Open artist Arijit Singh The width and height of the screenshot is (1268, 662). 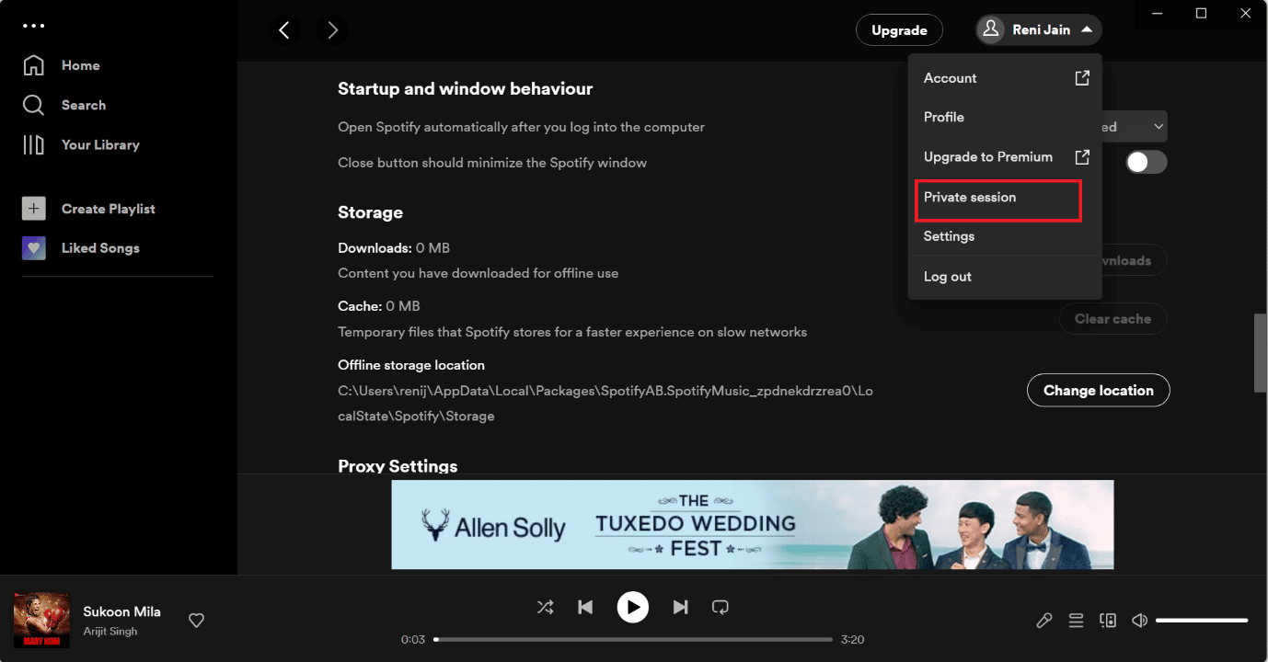109,632
